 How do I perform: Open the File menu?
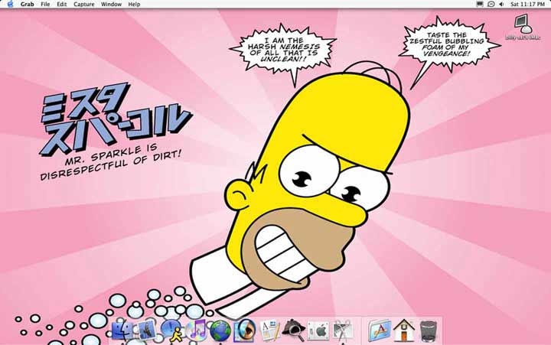click(45, 5)
